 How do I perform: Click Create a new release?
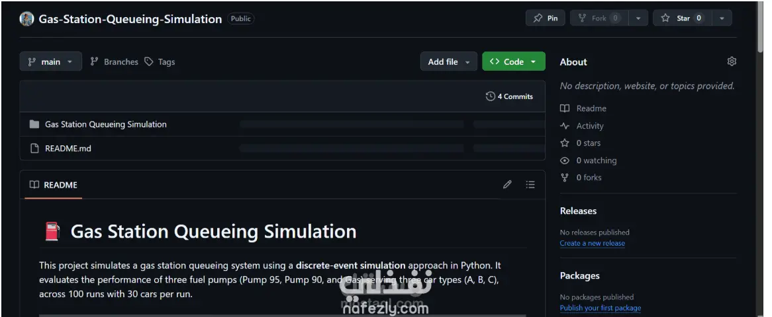(x=593, y=243)
